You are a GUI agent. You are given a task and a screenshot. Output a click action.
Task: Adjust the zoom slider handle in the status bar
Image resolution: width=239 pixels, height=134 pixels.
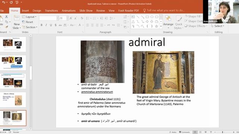pyautogui.click(x=223, y=132)
